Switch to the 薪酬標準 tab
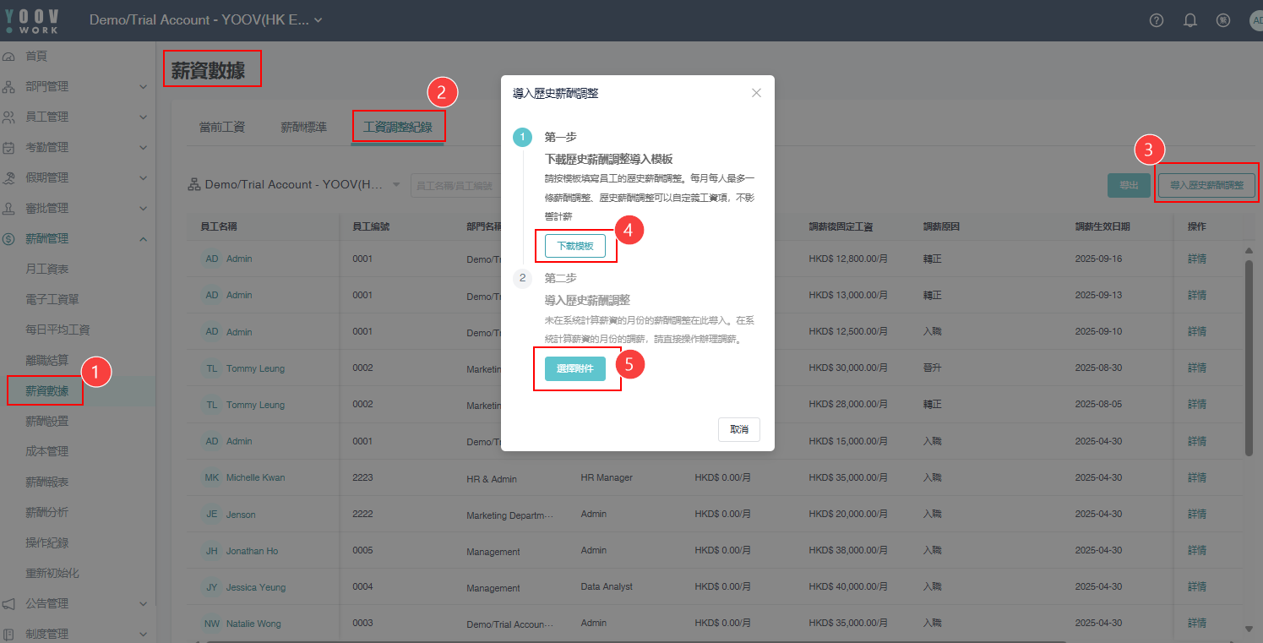This screenshot has height=643, width=1263. (x=303, y=127)
